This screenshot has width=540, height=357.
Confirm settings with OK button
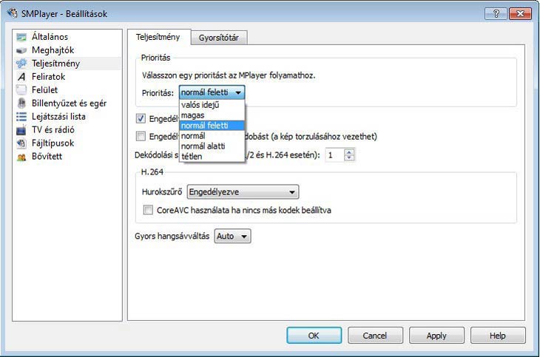[314, 336]
